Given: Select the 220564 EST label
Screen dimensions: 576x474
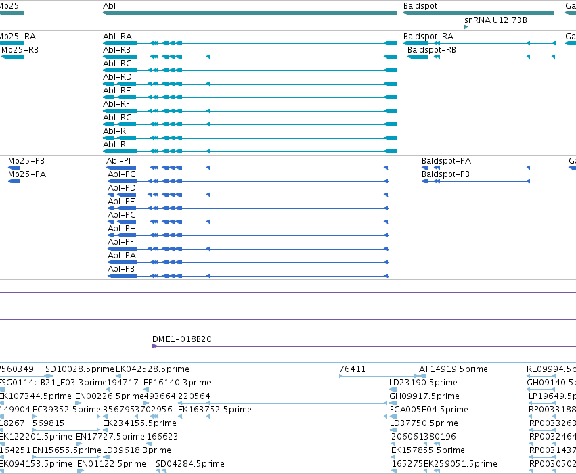Looking at the screenshot, I should [x=194, y=396].
